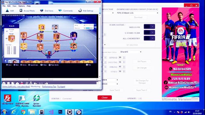Open FileZilla Client desktop shortcut
This screenshot has width=205, height=115.
point(7,99)
